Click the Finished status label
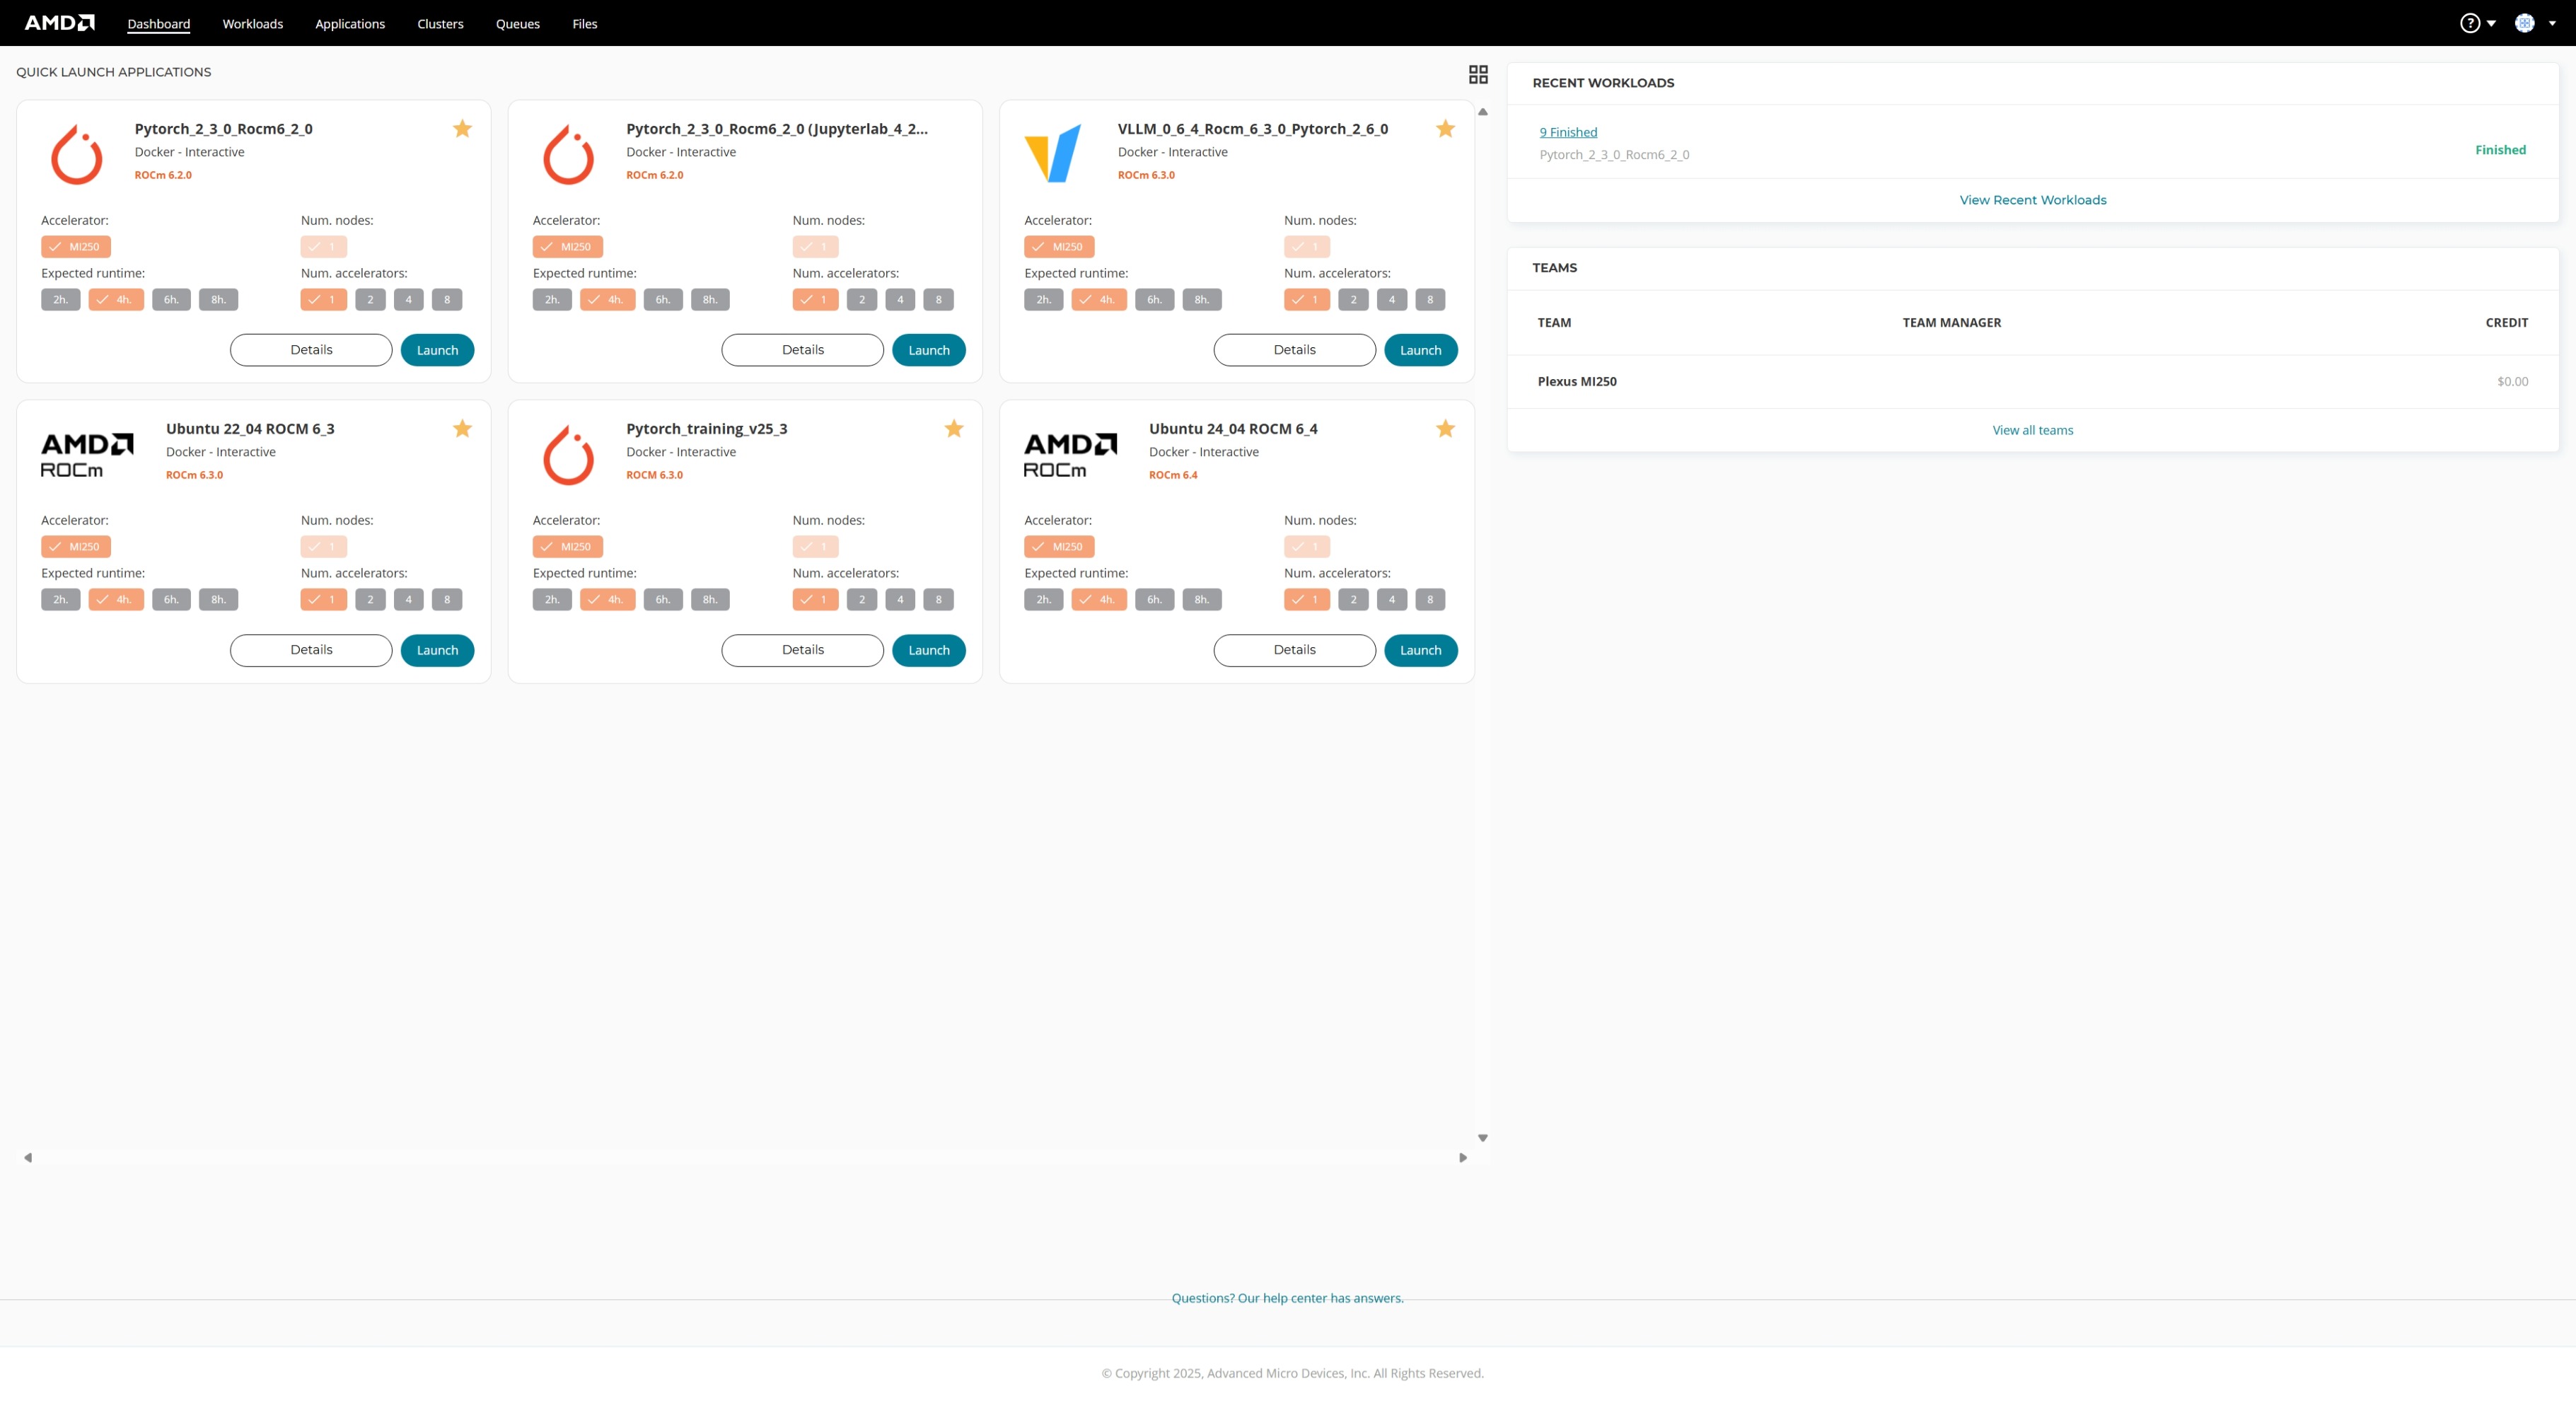 tap(2500, 150)
